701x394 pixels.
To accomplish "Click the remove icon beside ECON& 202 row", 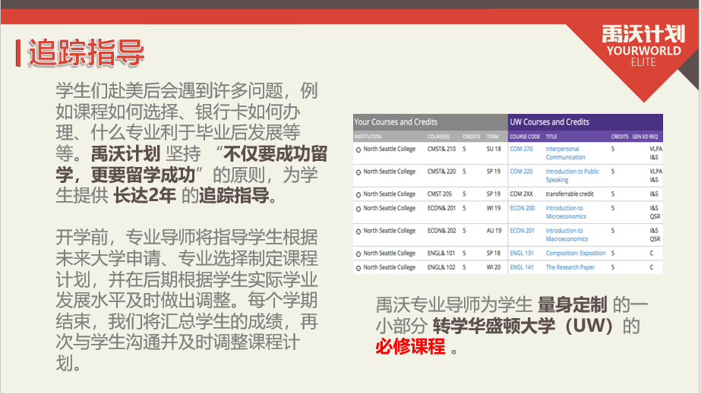I will pos(358,231).
